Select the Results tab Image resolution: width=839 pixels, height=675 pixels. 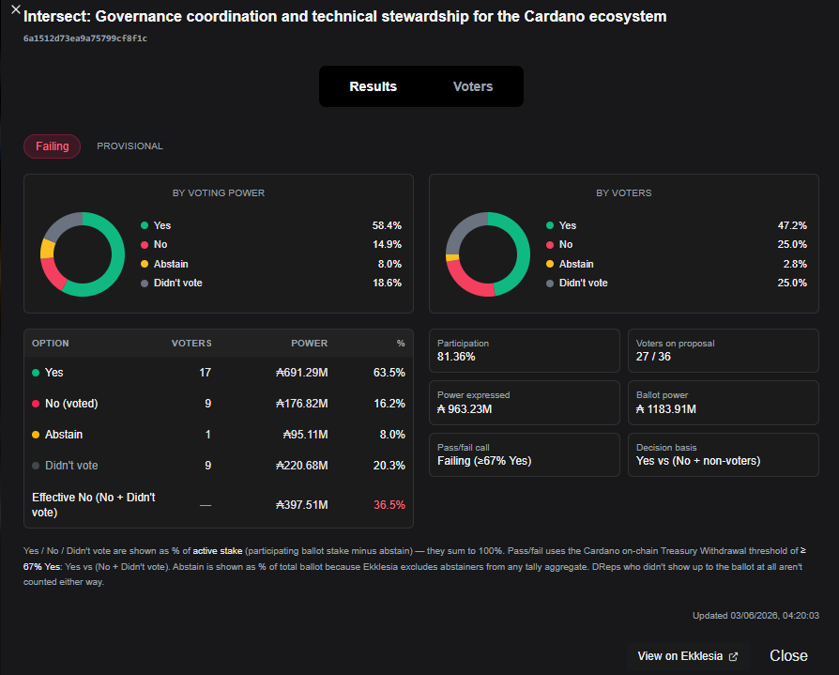tap(373, 86)
